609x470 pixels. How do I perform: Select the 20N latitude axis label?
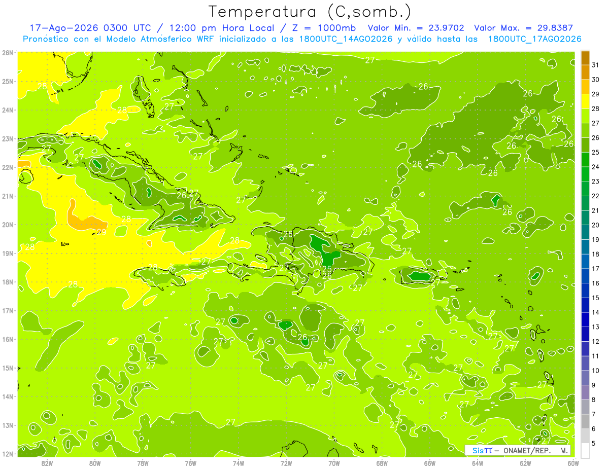(x=8, y=225)
